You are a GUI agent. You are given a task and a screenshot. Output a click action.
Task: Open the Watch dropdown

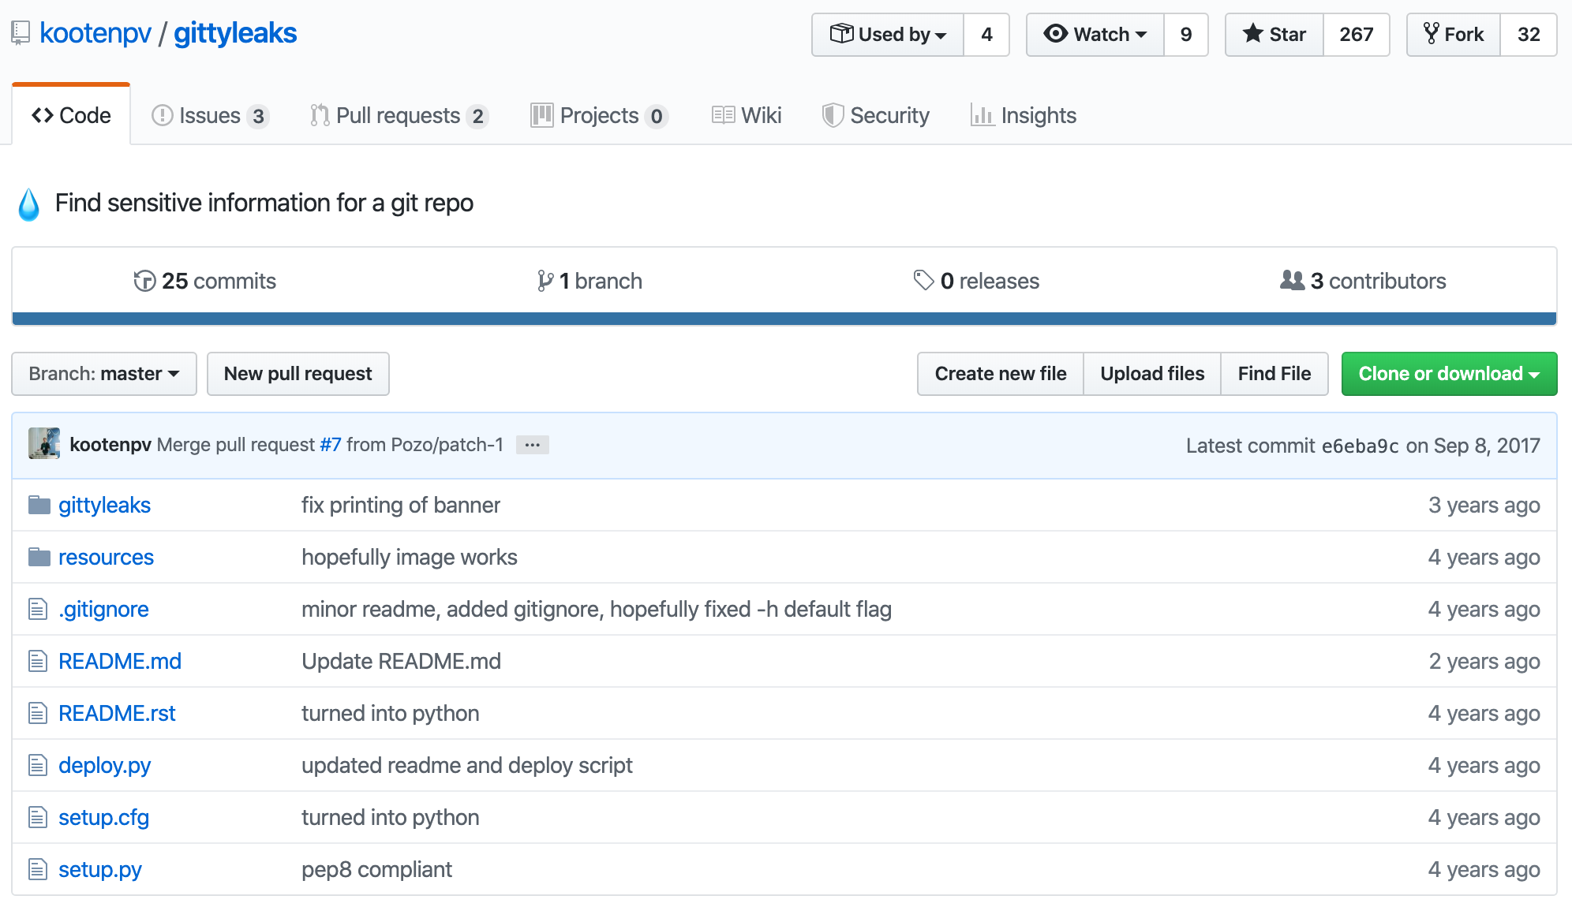click(1095, 35)
